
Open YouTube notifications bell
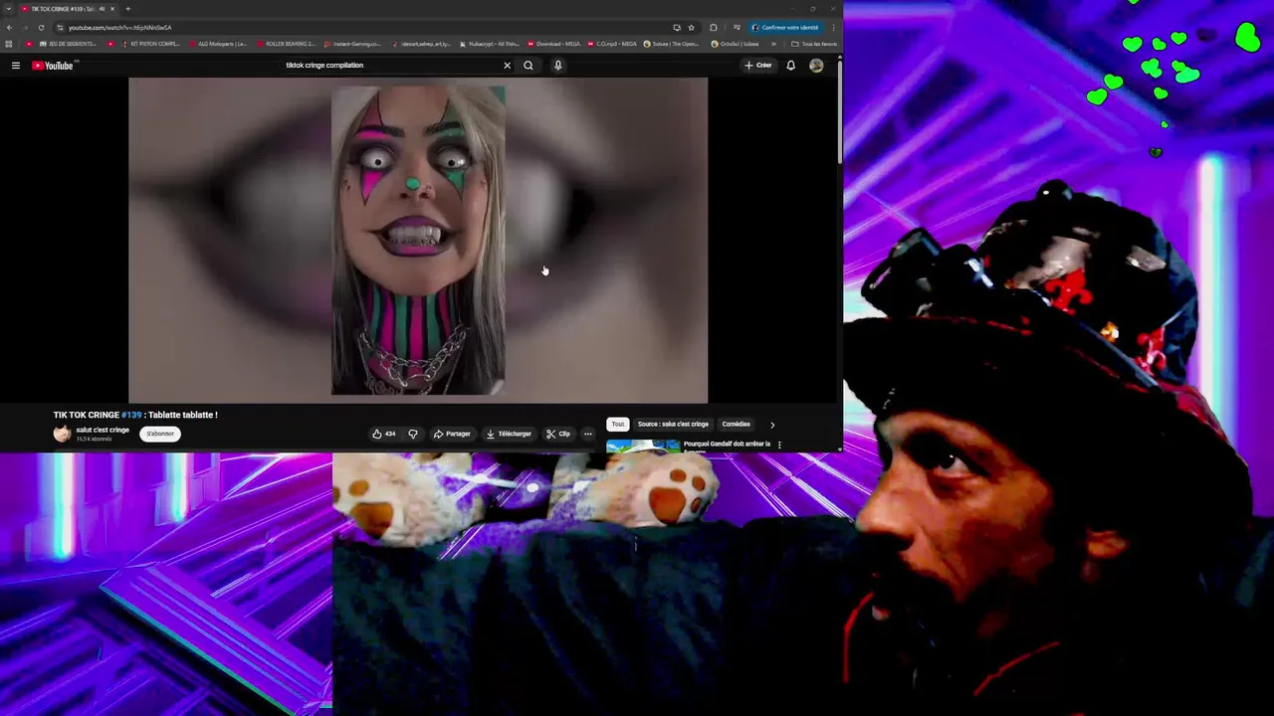791,66
